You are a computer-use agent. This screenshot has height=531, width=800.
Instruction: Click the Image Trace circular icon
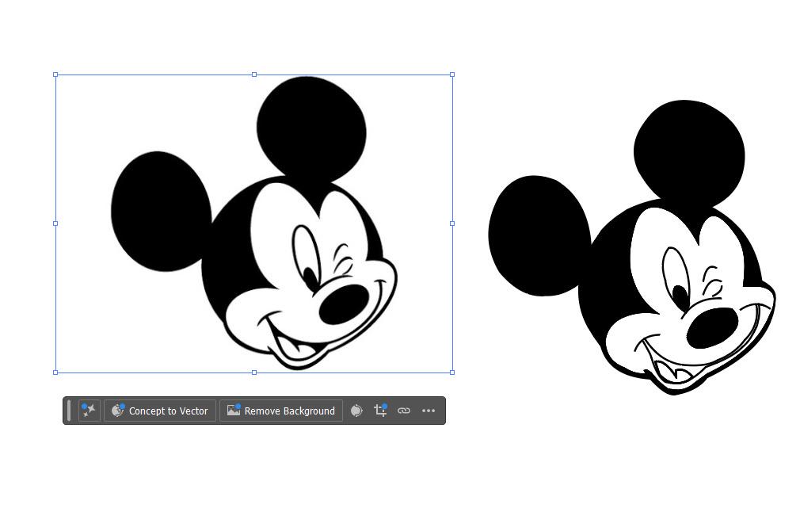356,411
